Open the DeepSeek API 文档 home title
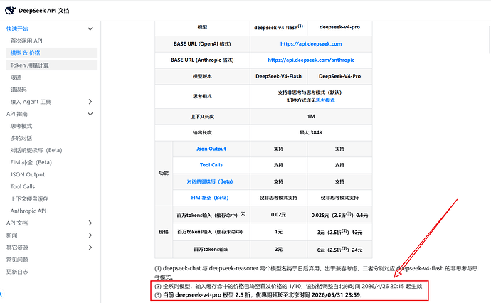 pos(44,11)
